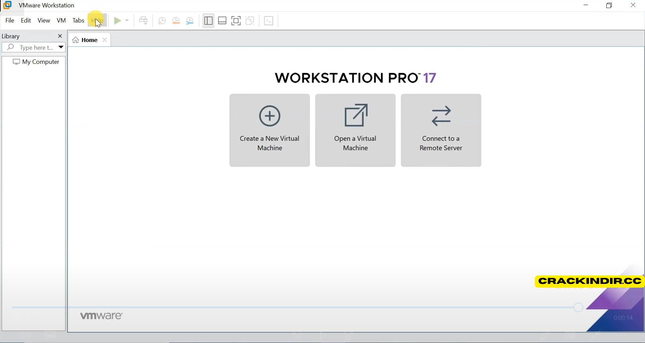Click Open a Virtual Machine
This screenshot has height=343, width=645.
tap(355, 130)
